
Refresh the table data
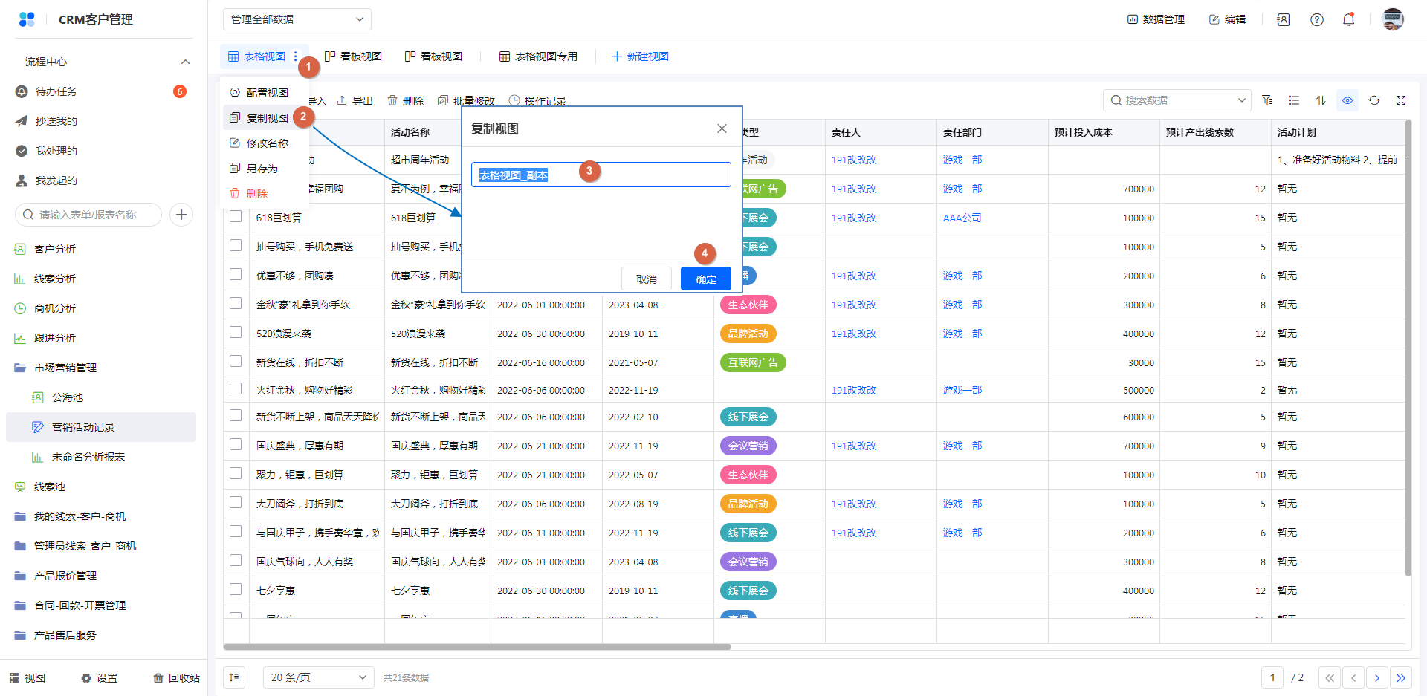click(1374, 100)
